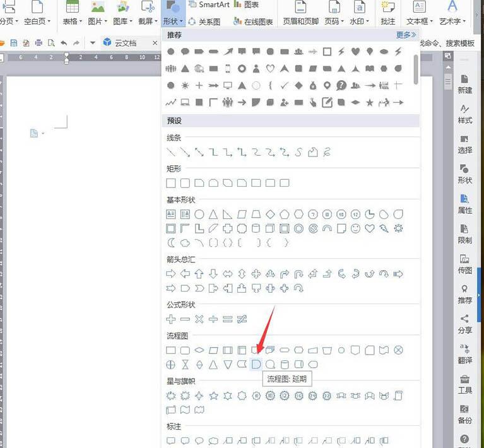Open the 样式 styles sidebar panel
This screenshot has height=448, width=484.
[x=465, y=114]
